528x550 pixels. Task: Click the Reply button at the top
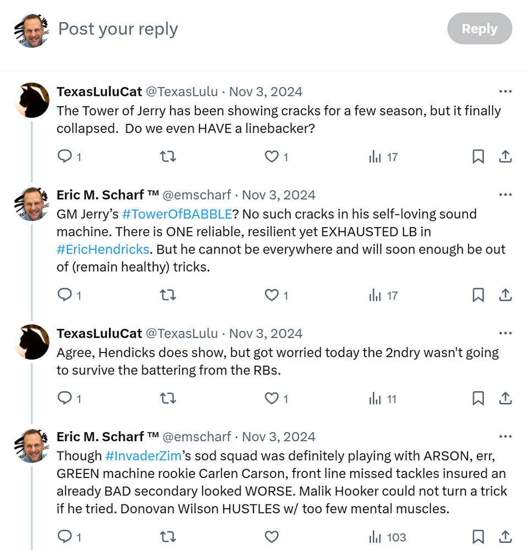click(480, 29)
